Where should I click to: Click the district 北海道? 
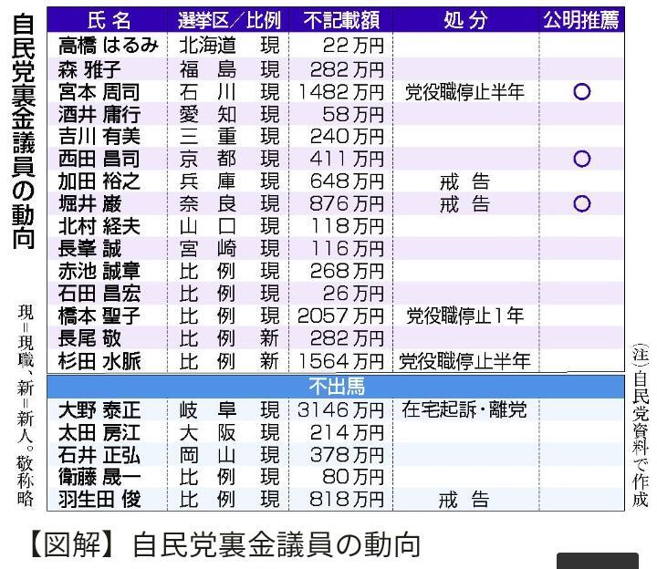[x=208, y=46]
